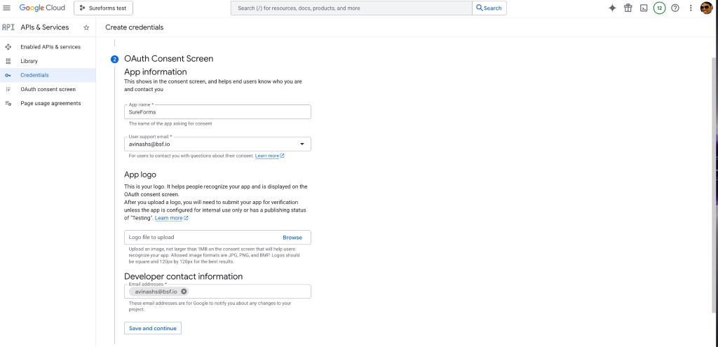Click the page vertical scrollbar

(715, 185)
